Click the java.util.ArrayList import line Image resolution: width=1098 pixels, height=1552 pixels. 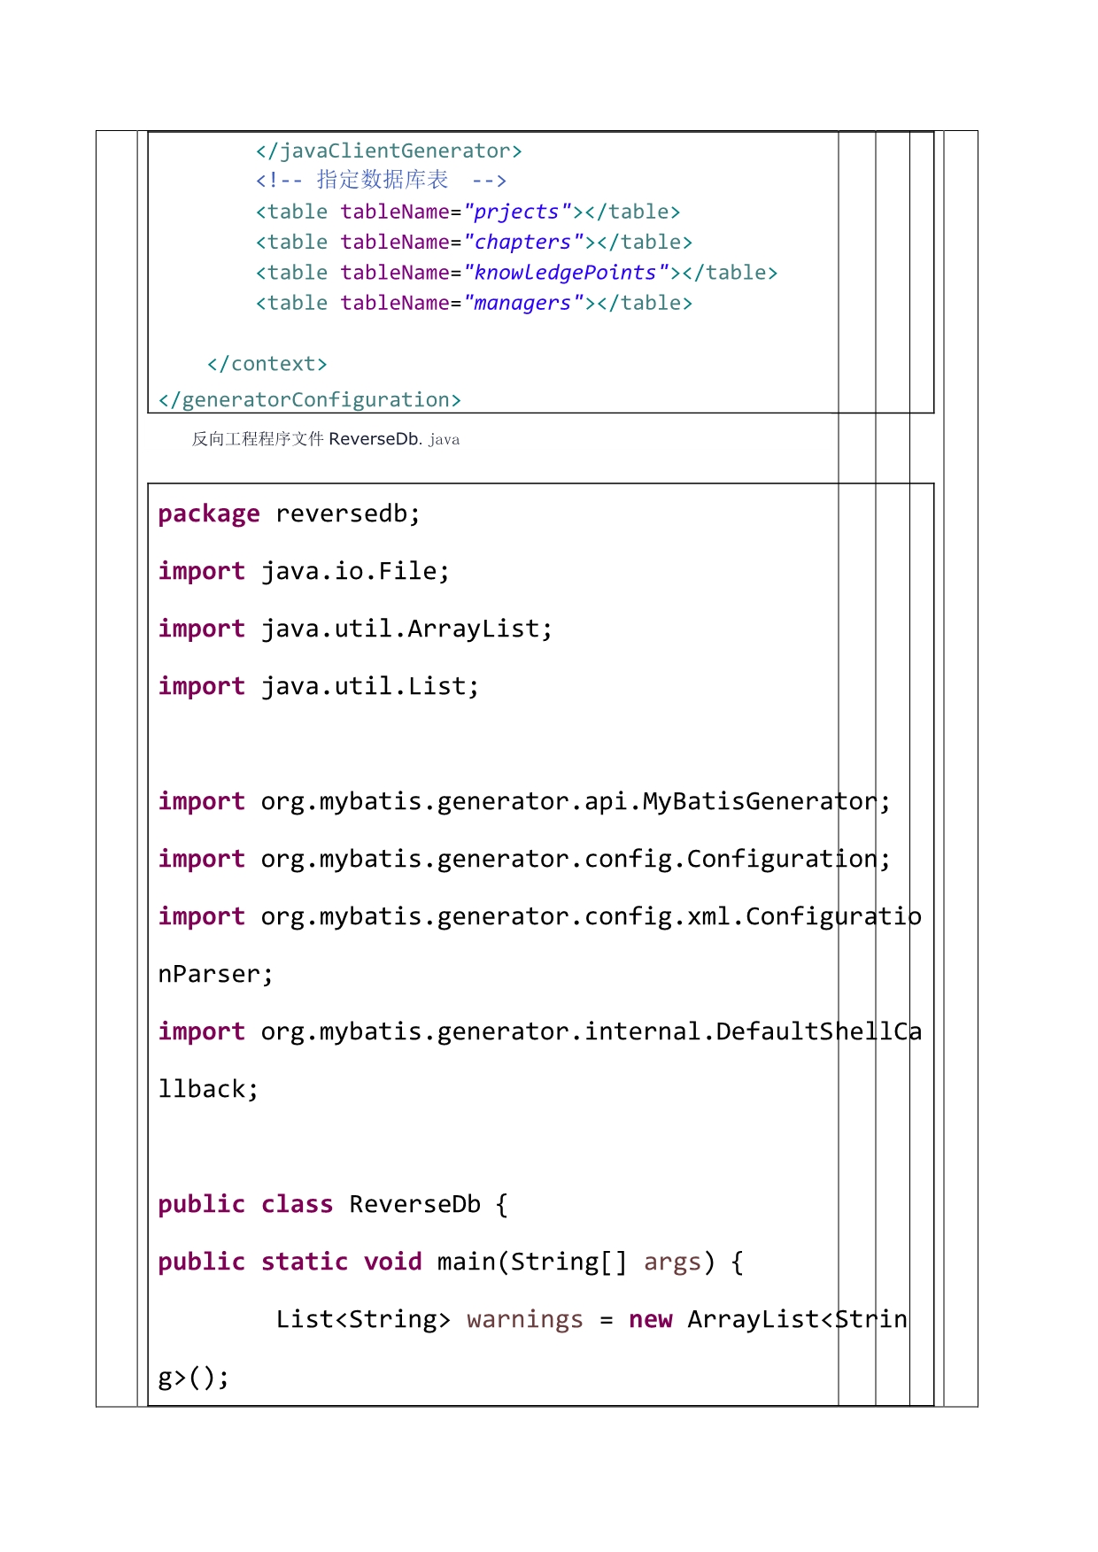tap(355, 629)
